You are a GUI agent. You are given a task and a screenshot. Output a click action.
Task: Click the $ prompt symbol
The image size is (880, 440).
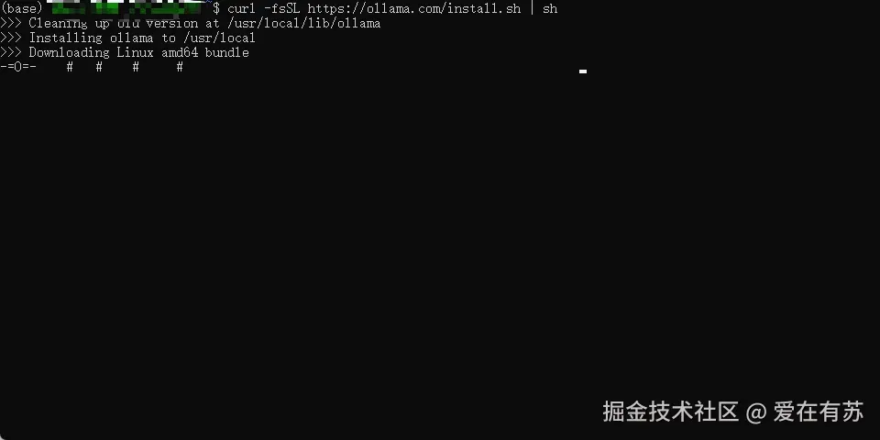[x=216, y=8]
